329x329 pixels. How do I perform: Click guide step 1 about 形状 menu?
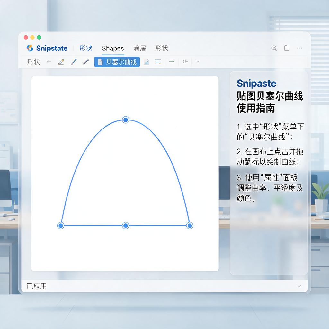(270, 132)
